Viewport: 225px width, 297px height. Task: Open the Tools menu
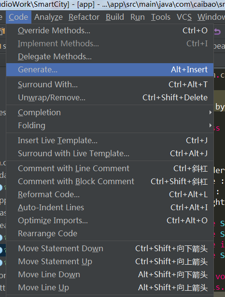(161, 17)
